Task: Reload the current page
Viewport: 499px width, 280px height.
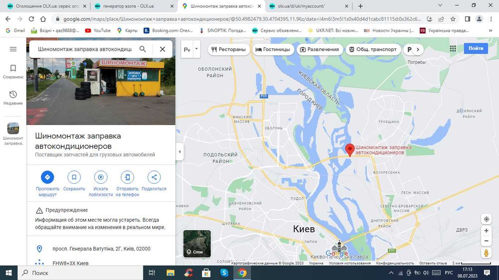Action: point(31,19)
